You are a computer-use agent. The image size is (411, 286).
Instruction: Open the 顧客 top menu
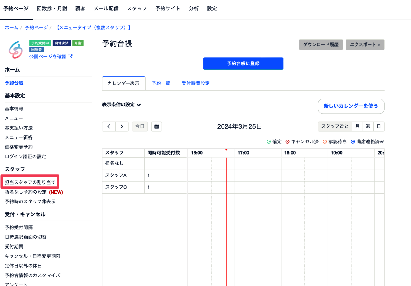click(x=80, y=8)
